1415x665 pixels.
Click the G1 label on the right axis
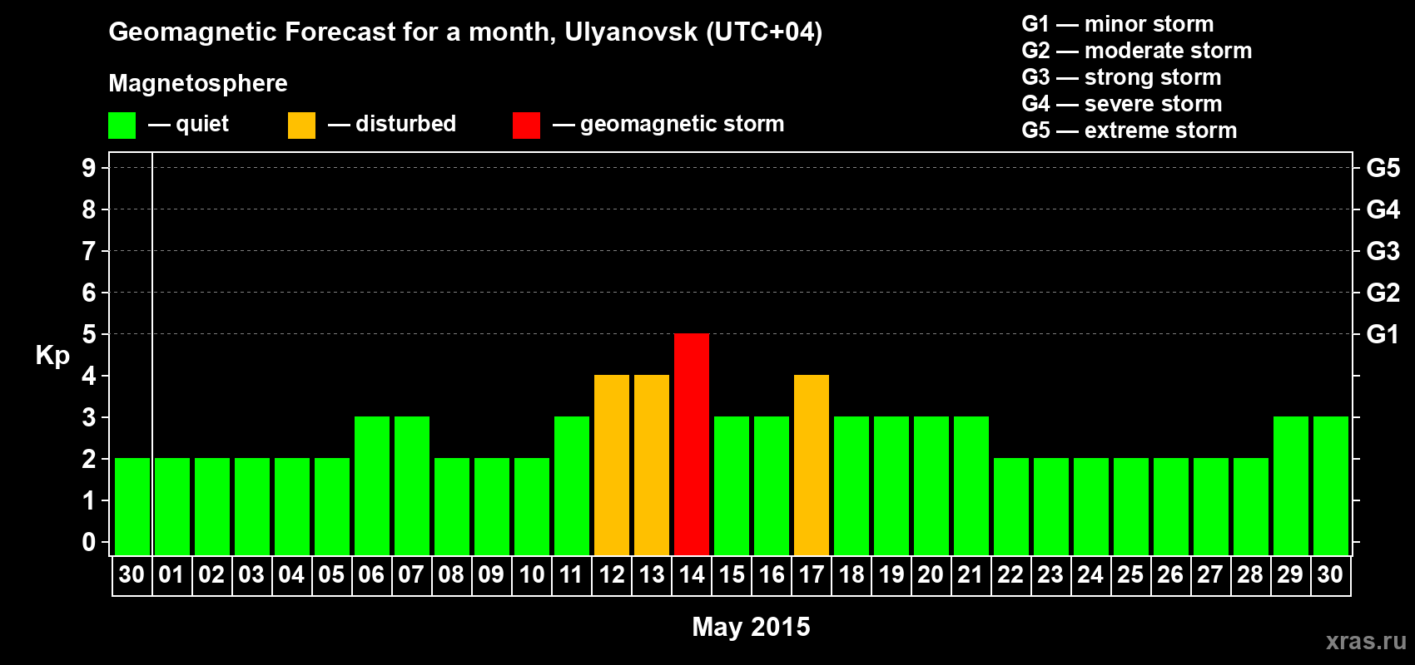coord(1383,334)
